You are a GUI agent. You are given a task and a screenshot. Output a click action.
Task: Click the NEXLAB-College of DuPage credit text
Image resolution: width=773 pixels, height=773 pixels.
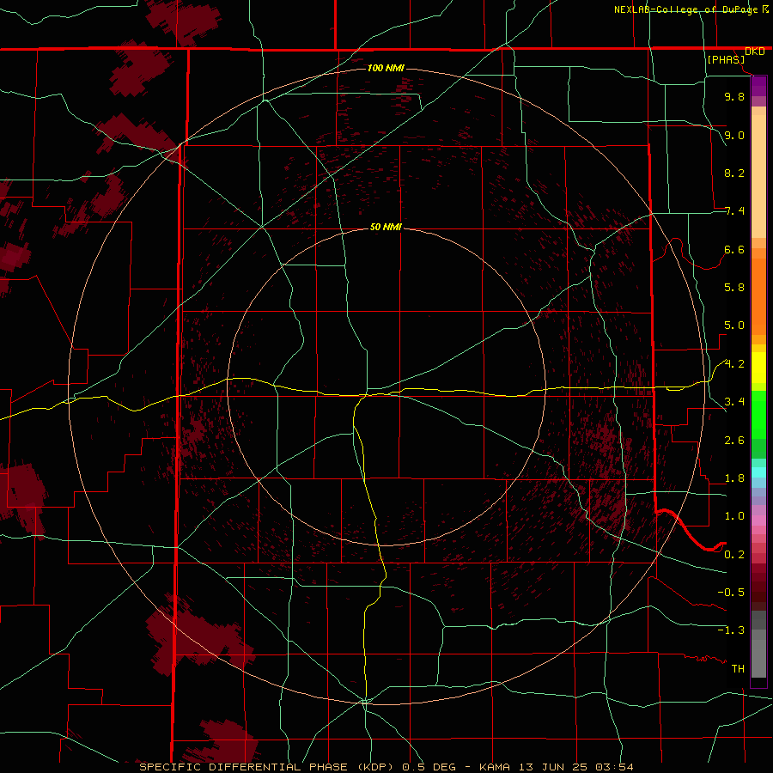click(x=685, y=9)
